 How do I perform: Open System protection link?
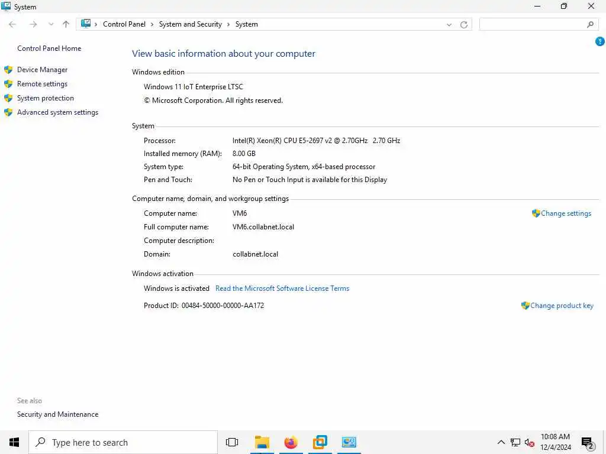click(x=45, y=98)
